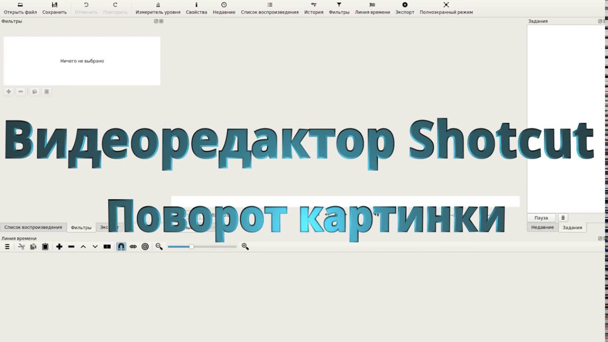608x342 pixels.
Task: Click the 'Пауза' jobs button
Action: point(541,218)
